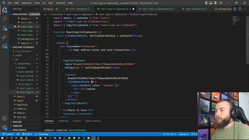Click the master branch status bar item
The width and height of the screenshot is (249, 140).
tap(8, 134)
